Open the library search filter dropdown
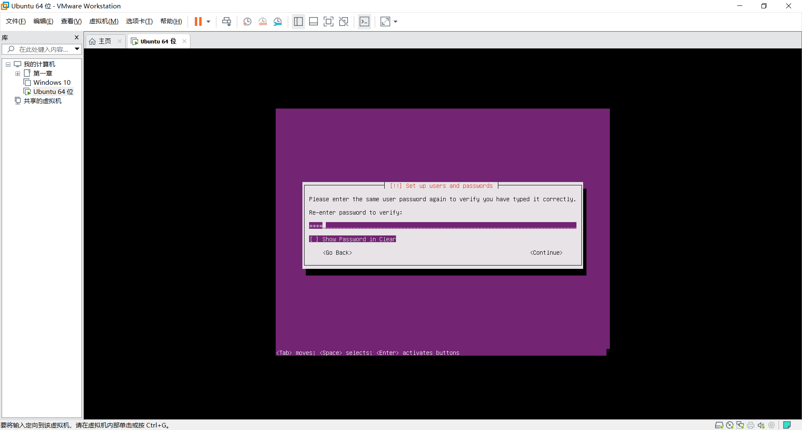The height and width of the screenshot is (430, 802). [77, 49]
